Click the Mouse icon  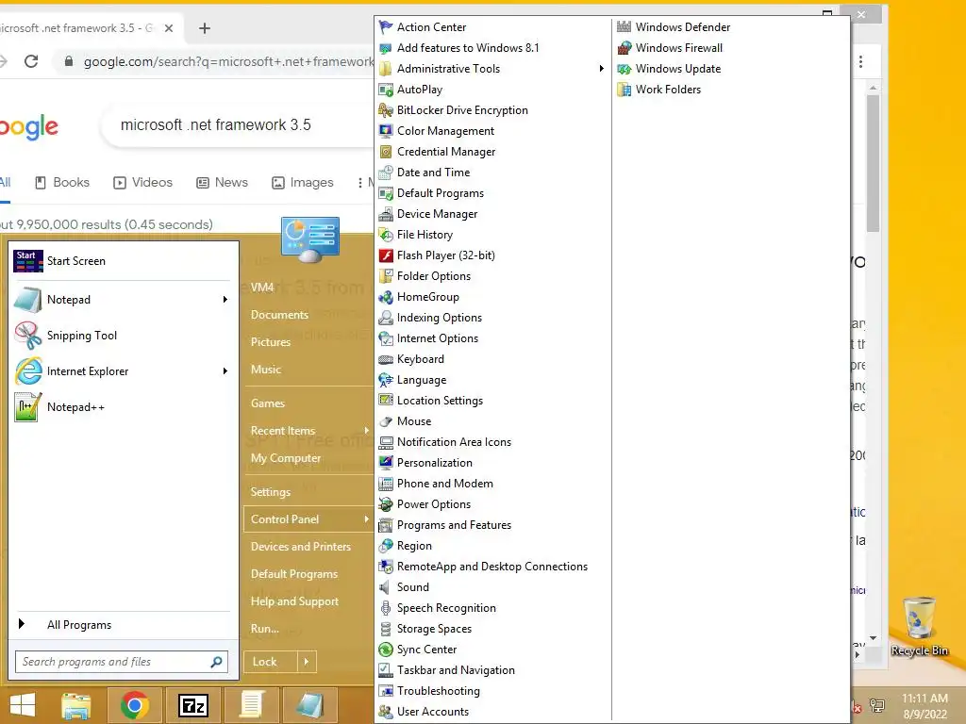386,421
